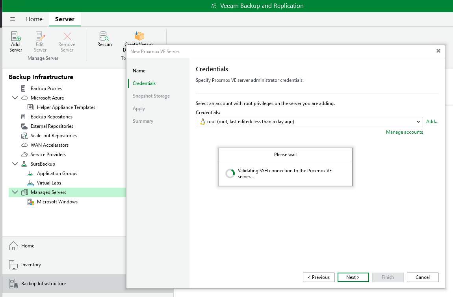
Task: Click the Virtual Labs icon
Action: point(30,183)
